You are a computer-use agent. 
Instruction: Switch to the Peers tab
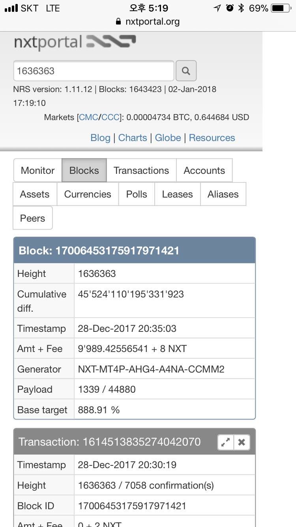point(32,218)
